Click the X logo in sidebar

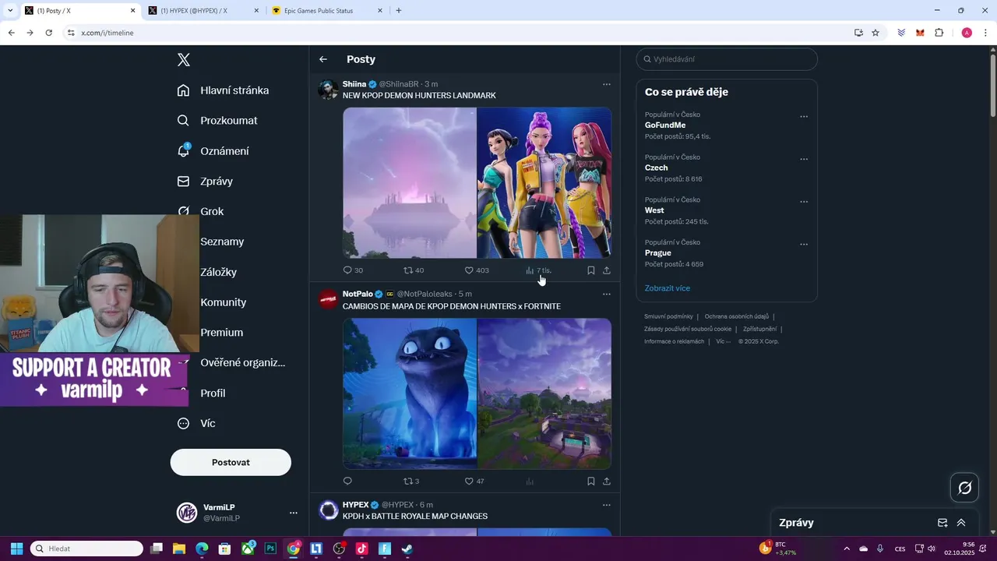pos(184,60)
